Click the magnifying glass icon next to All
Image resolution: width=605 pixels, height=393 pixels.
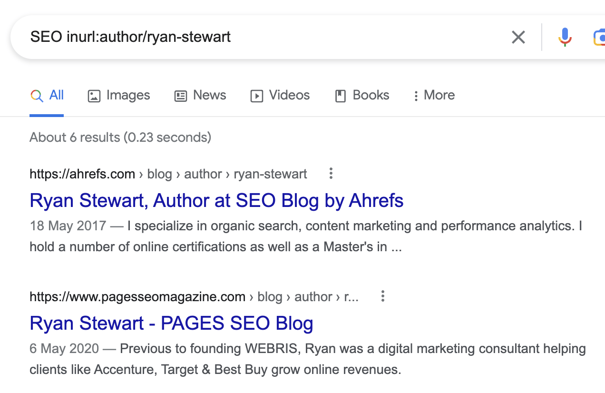(x=36, y=95)
